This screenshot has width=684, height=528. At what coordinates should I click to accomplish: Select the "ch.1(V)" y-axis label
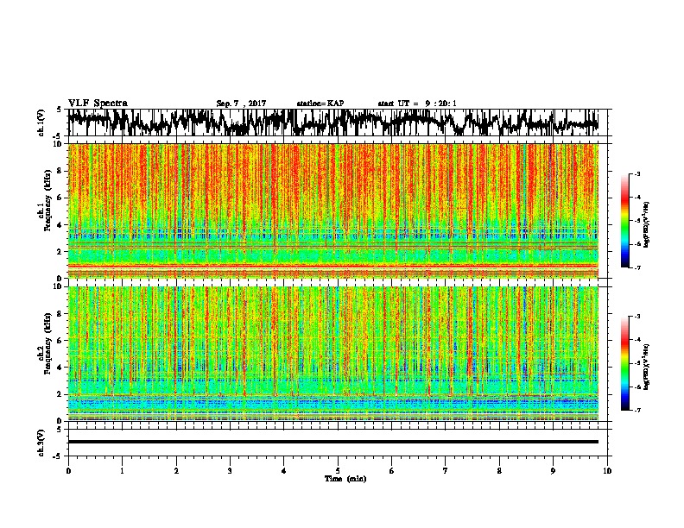click(41, 123)
